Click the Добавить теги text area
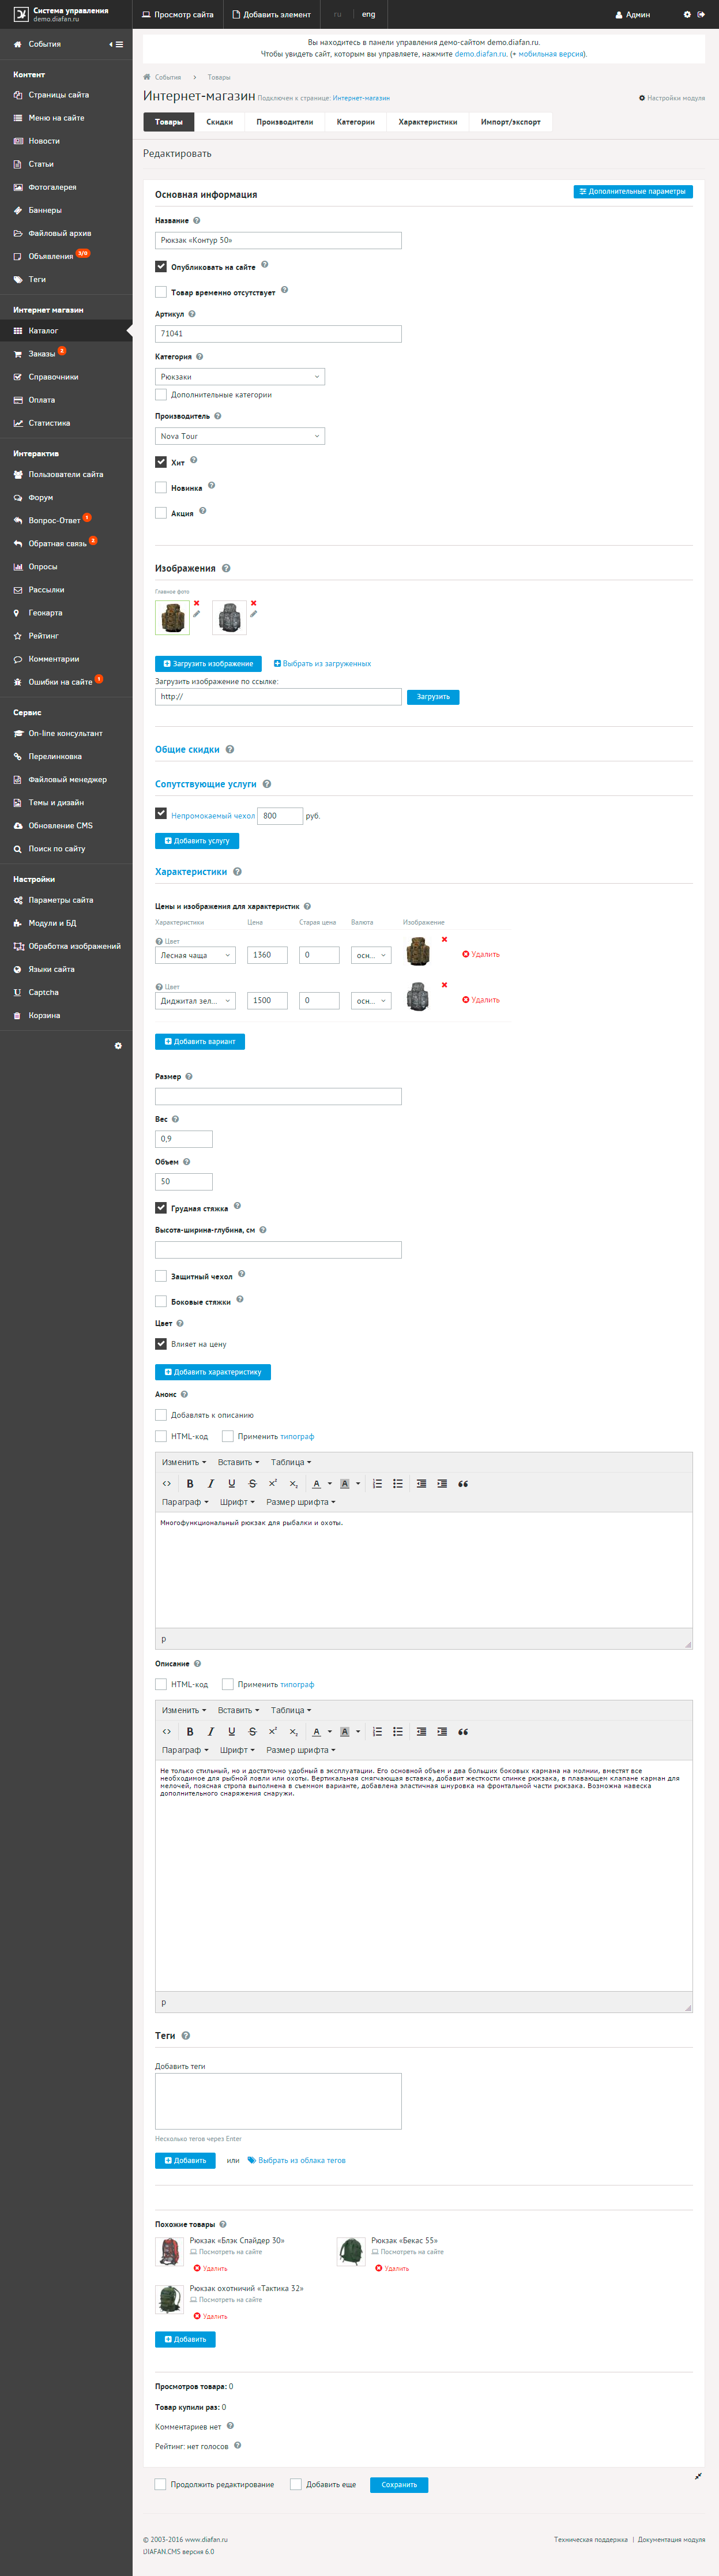The height and width of the screenshot is (2576, 719). click(278, 2101)
